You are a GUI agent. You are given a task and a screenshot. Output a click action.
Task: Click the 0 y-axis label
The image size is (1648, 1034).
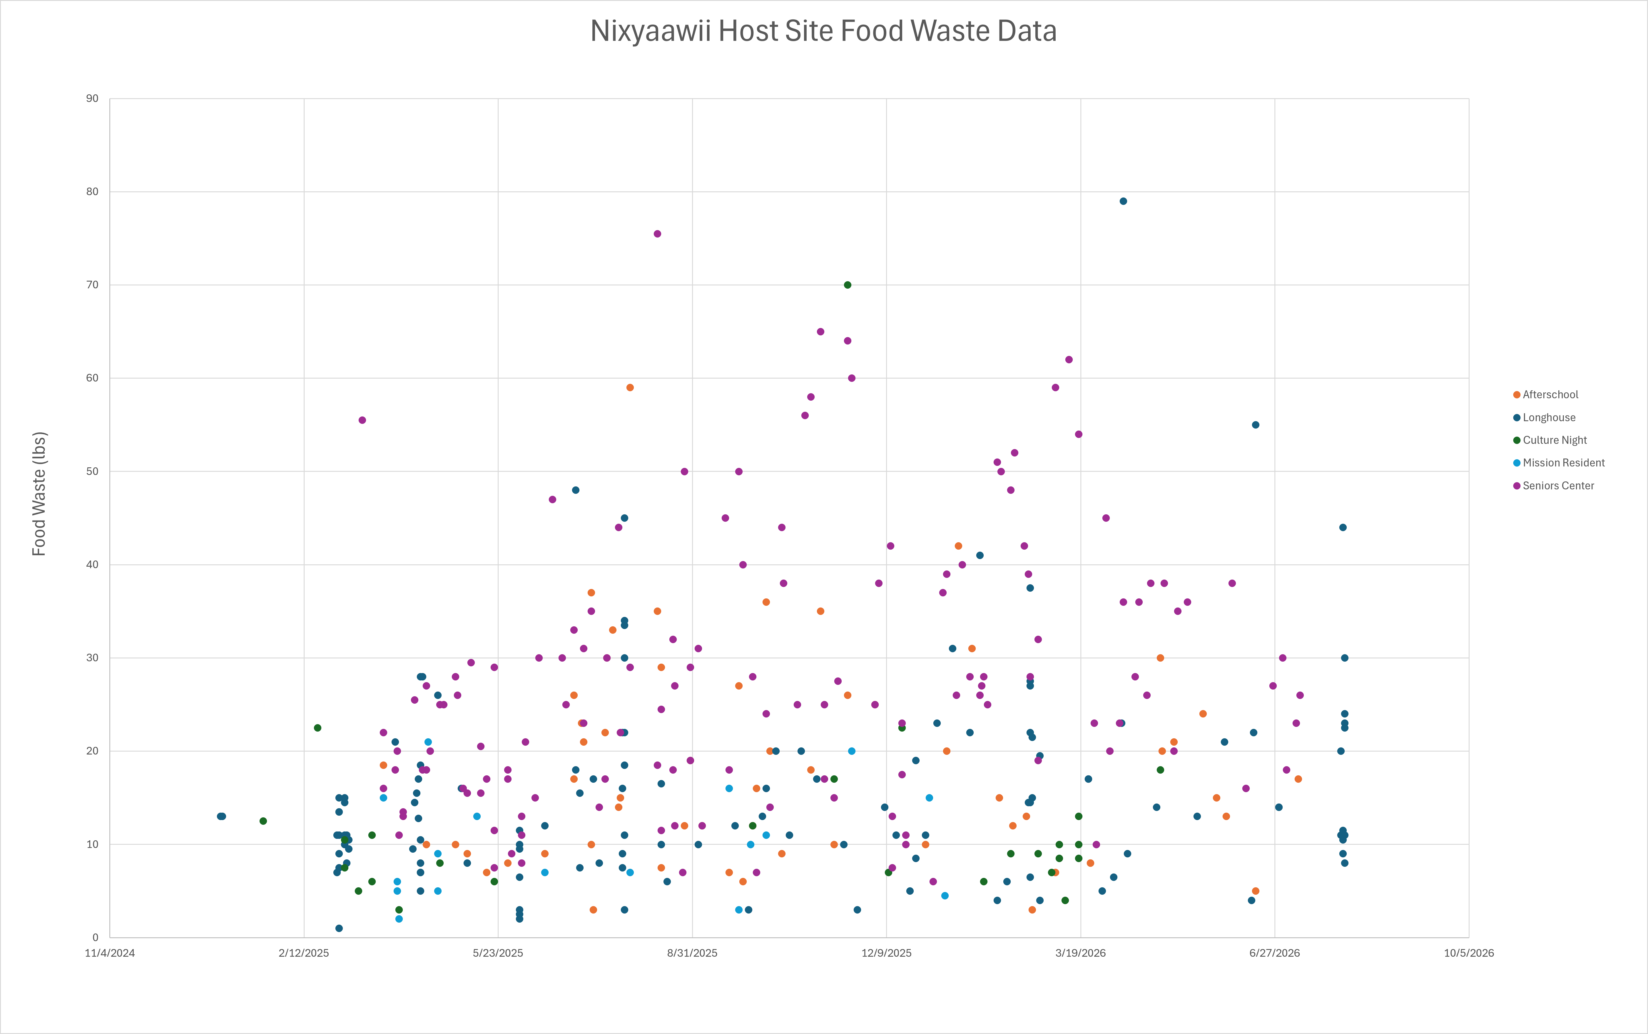pyautogui.click(x=96, y=938)
